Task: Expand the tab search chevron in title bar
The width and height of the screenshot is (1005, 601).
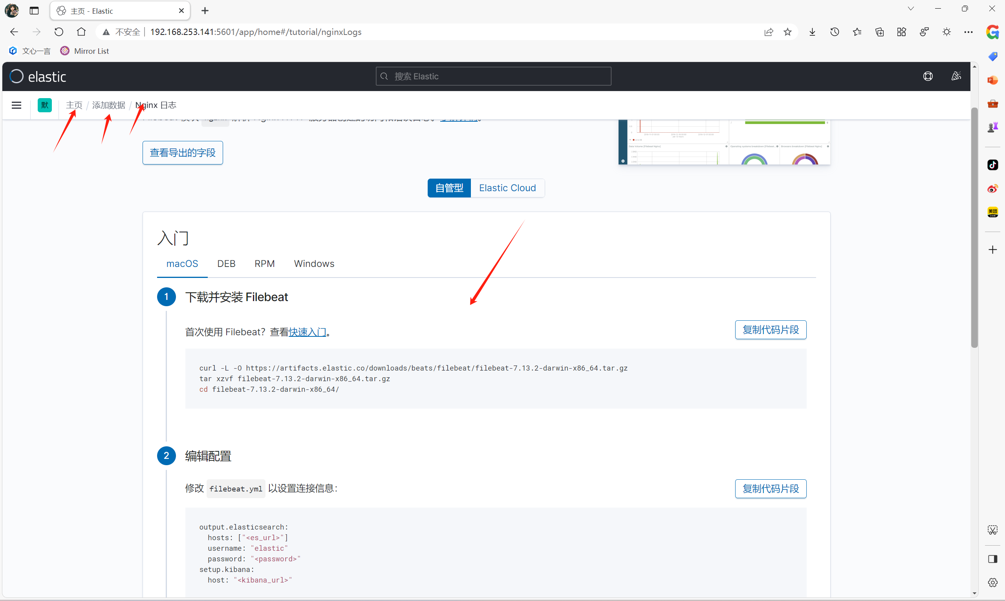Action: pos(911,9)
